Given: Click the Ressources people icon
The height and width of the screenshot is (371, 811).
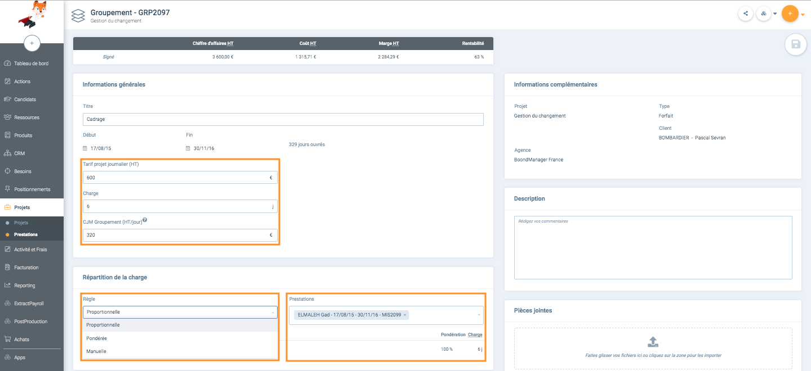Looking at the screenshot, I should (7, 117).
